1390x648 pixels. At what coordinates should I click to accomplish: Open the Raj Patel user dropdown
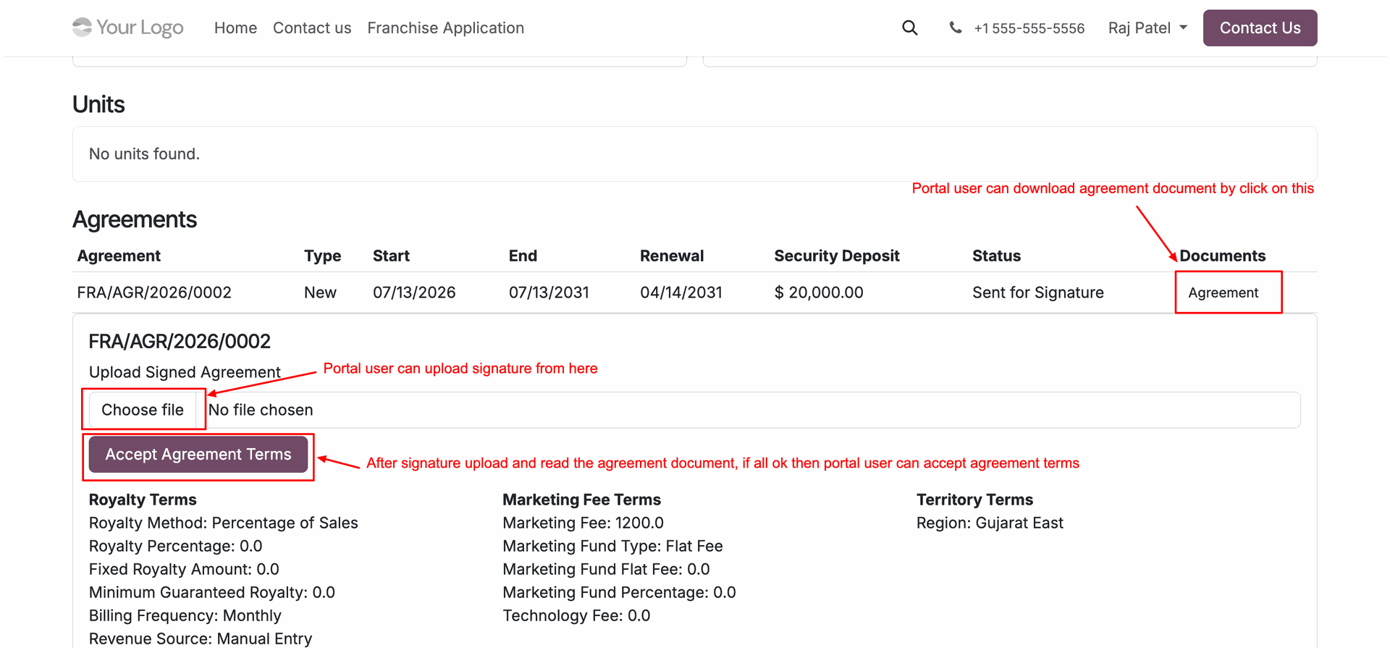(1147, 28)
